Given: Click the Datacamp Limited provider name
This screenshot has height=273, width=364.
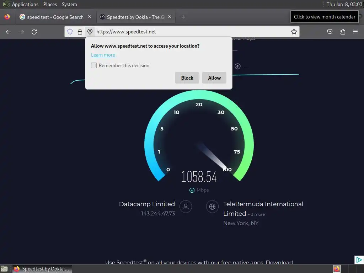Looking at the screenshot, I should click(147, 204).
